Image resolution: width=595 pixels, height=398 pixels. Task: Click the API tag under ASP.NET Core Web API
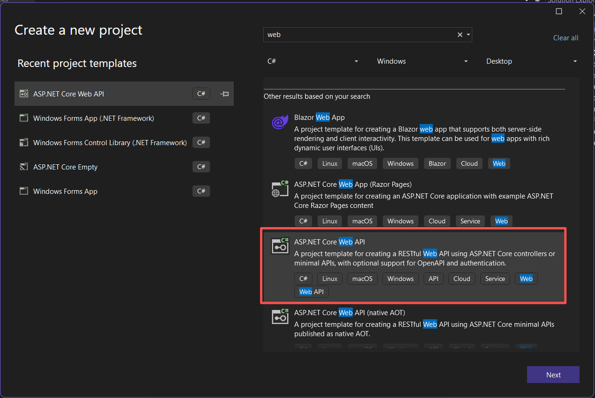(433, 279)
